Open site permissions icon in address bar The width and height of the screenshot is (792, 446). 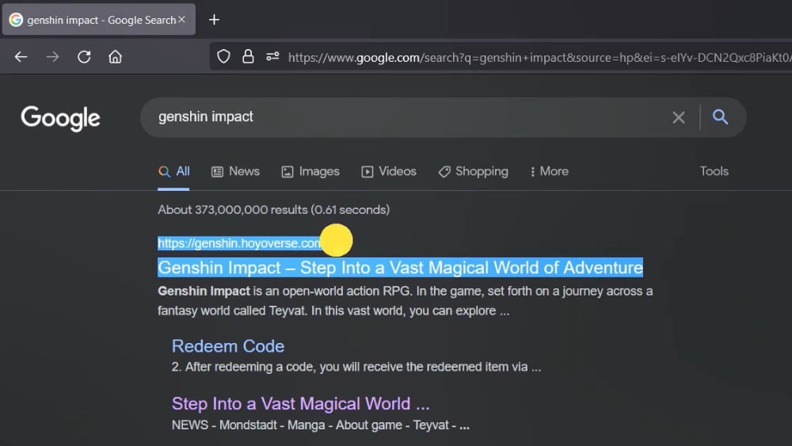[272, 57]
